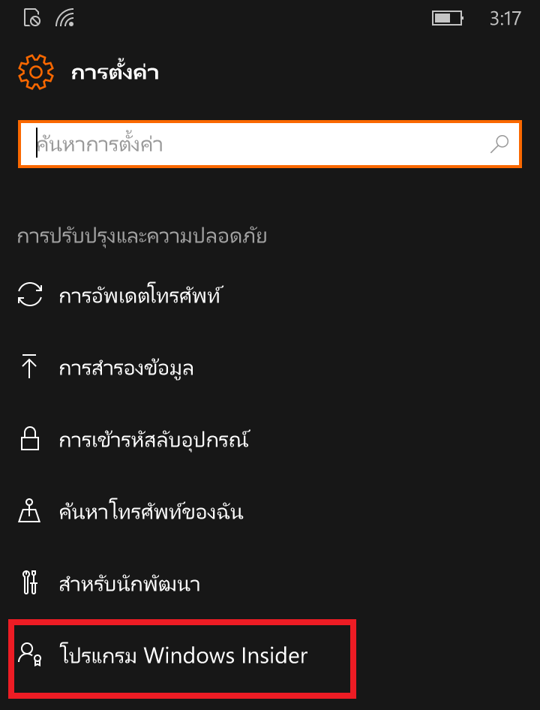
Task: Focus the ค้นหาการตั้งค่า search box
Action: point(270,144)
